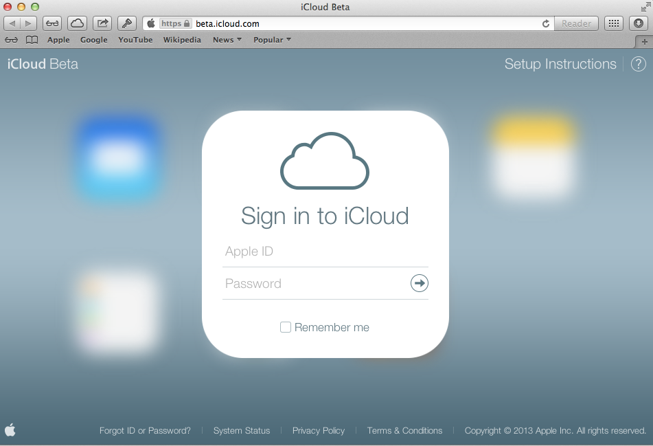The image size is (653, 446).
Task: Open the Downloads arrow button
Action: coord(639,23)
